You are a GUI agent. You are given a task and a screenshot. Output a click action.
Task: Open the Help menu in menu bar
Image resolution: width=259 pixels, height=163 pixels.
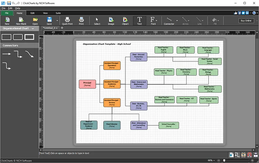18,8
